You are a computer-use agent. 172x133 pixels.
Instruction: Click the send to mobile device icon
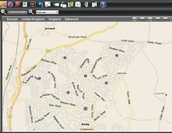pyautogui.click(x=86, y=4)
